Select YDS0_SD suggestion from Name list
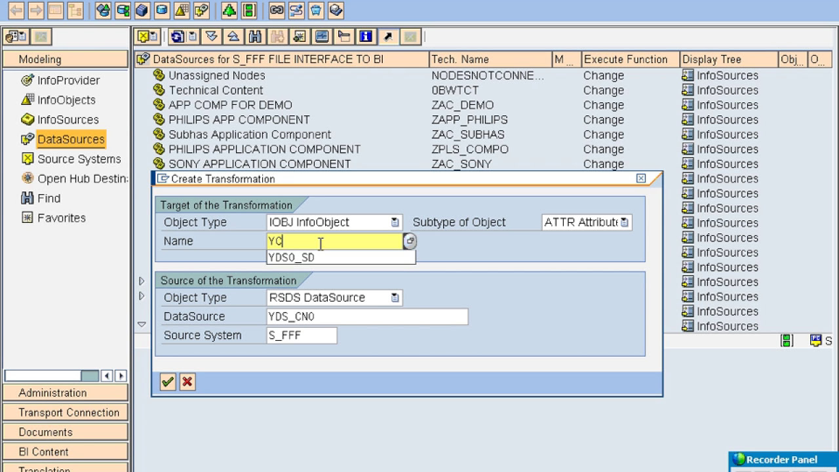The image size is (839, 472). [341, 258]
